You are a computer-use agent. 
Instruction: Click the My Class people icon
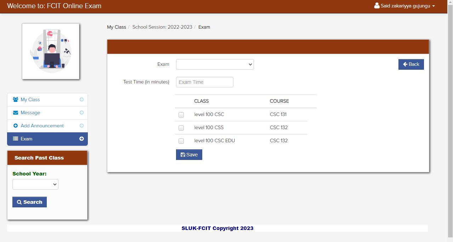[16, 99]
